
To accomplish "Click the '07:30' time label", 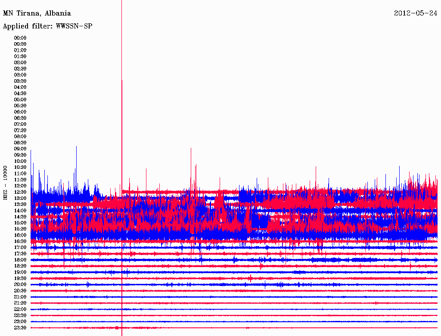I will [x=20, y=130].
